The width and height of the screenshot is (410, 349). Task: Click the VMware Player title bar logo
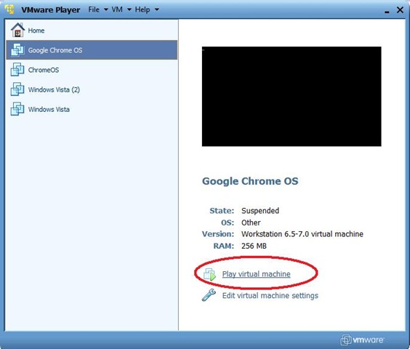[x=9, y=9]
